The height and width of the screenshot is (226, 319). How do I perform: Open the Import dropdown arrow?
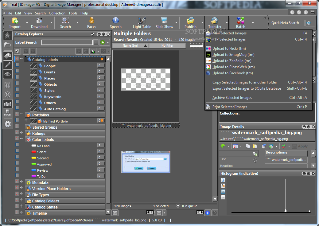click(27, 23)
